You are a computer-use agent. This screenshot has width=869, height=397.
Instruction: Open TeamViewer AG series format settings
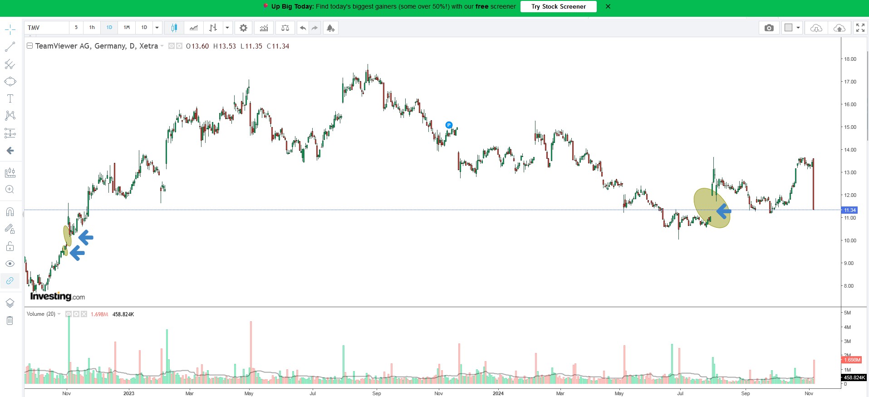coord(179,46)
